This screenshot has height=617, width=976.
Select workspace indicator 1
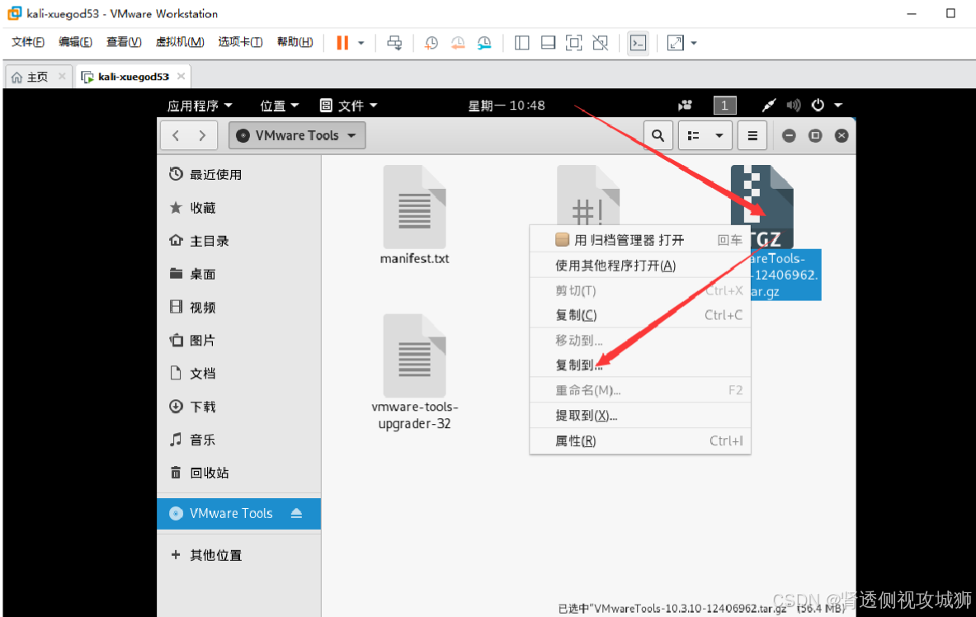click(x=724, y=106)
